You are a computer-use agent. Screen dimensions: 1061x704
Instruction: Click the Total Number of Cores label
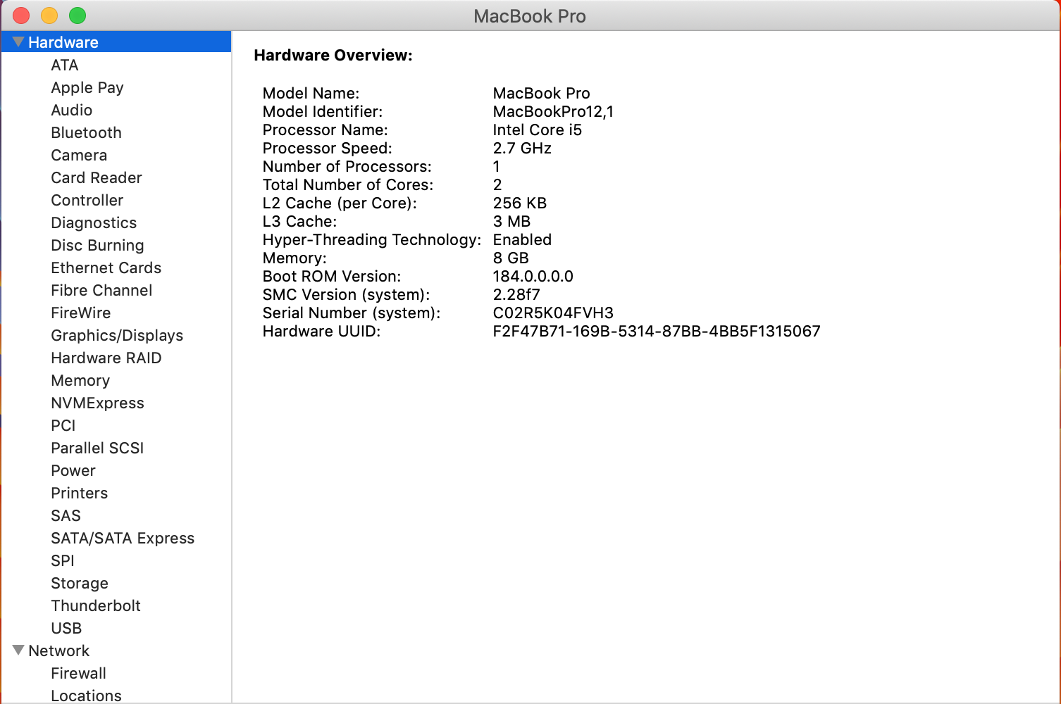point(348,184)
